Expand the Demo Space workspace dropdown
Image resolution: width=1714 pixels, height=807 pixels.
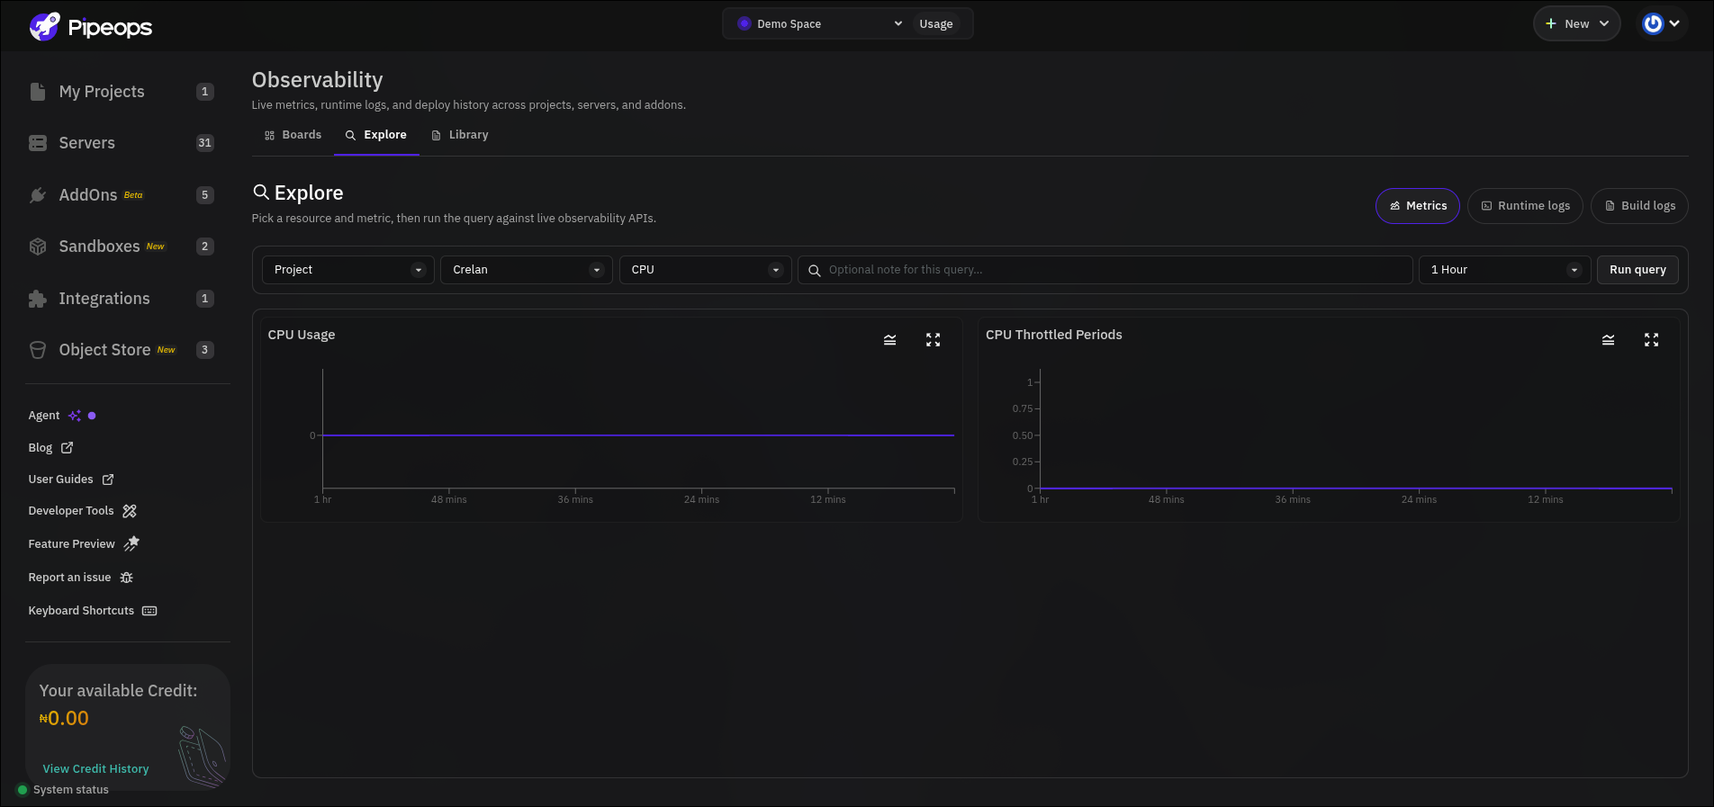pos(819,24)
